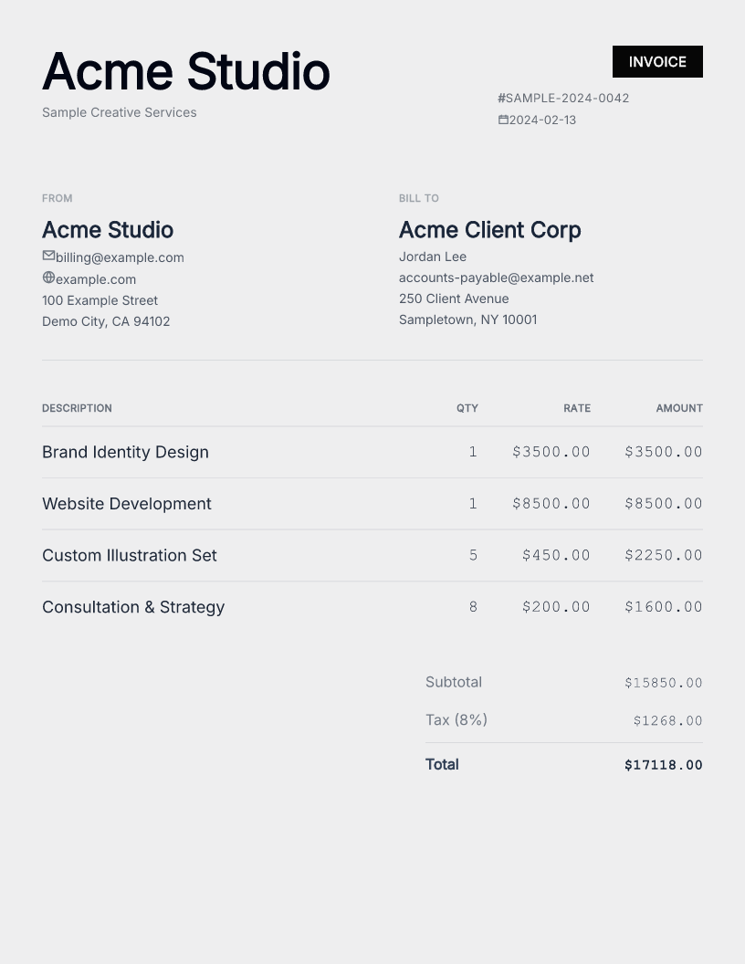The width and height of the screenshot is (745, 964).
Task: Click the Custom Illustration Set description
Action: 129,555
